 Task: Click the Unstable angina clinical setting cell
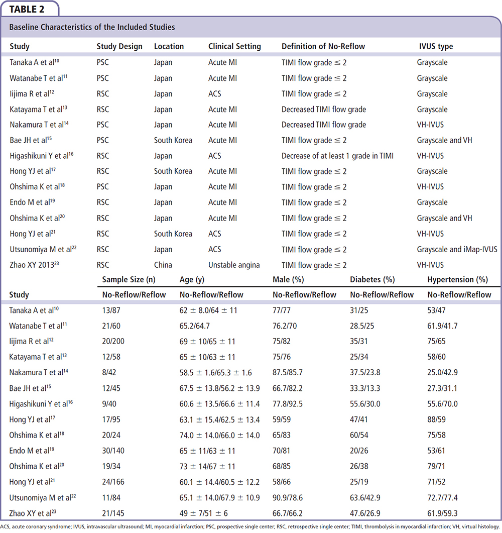[x=235, y=265]
